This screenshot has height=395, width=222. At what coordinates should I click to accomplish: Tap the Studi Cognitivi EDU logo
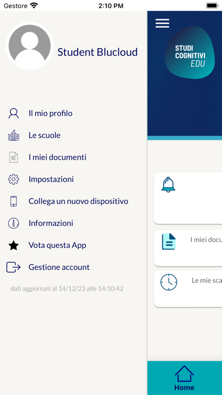pos(190,52)
